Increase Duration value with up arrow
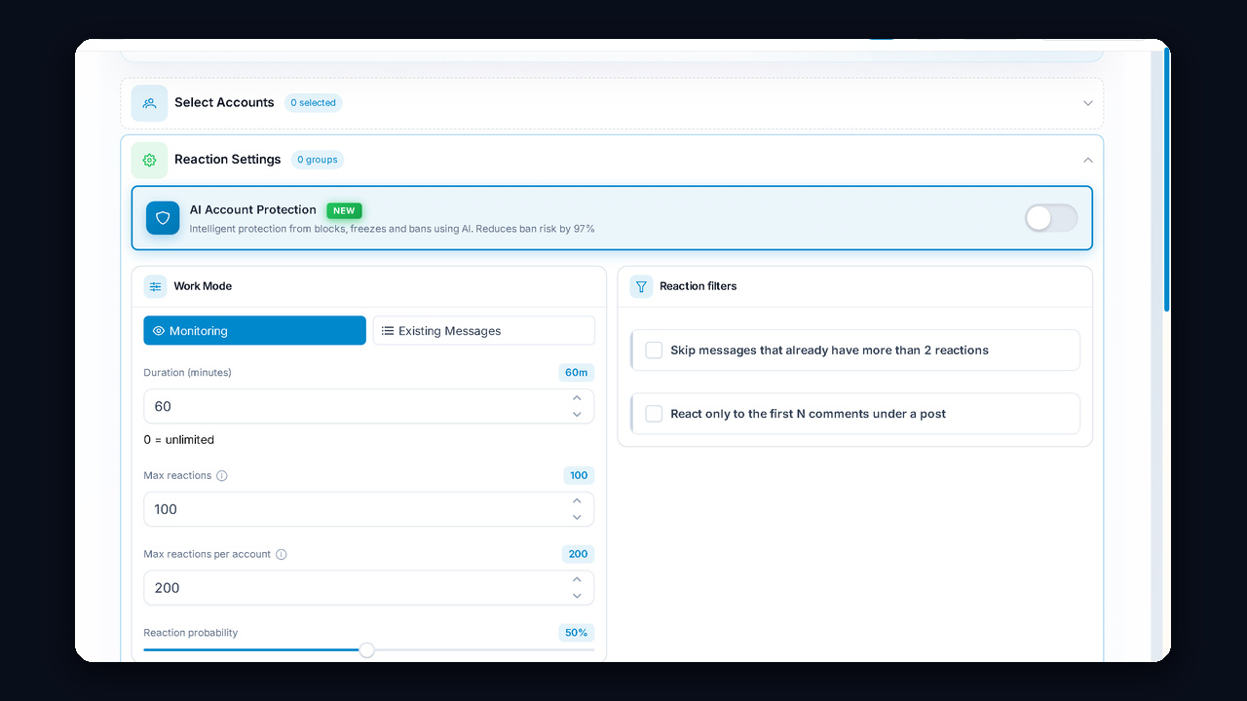The height and width of the screenshot is (701, 1247). click(577, 398)
